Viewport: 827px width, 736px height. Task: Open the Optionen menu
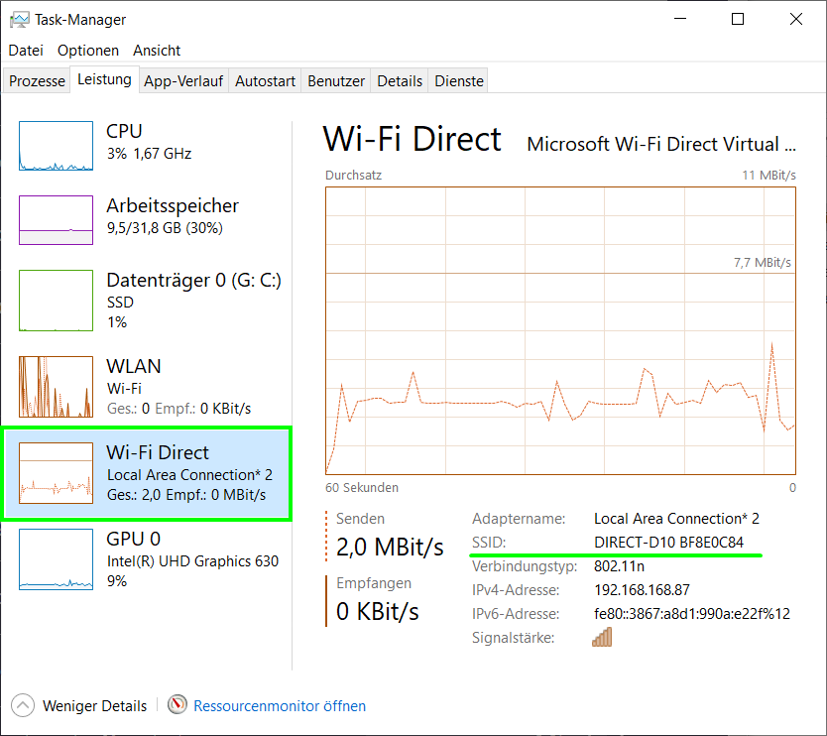[x=88, y=51]
